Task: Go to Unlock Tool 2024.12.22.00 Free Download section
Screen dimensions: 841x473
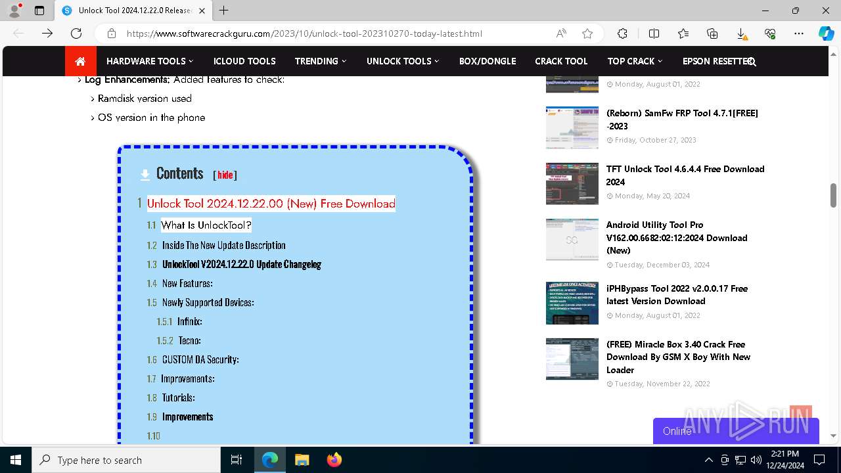Action: pos(271,204)
